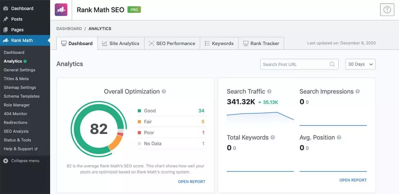This screenshot has height=194, width=399.
Task: Click the magnifier icon in search box
Action: (332, 64)
